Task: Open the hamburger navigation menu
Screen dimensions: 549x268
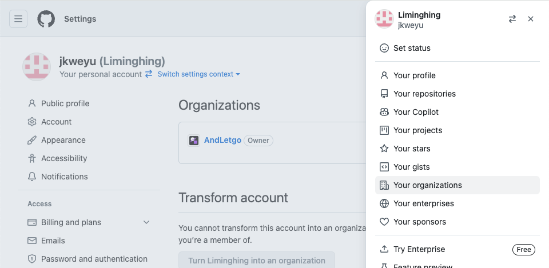Action: coord(18,19)
